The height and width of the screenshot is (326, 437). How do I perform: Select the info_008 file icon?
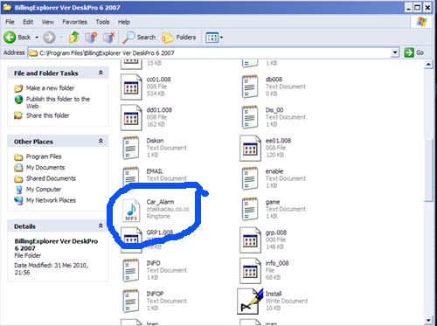coord(250,271)
